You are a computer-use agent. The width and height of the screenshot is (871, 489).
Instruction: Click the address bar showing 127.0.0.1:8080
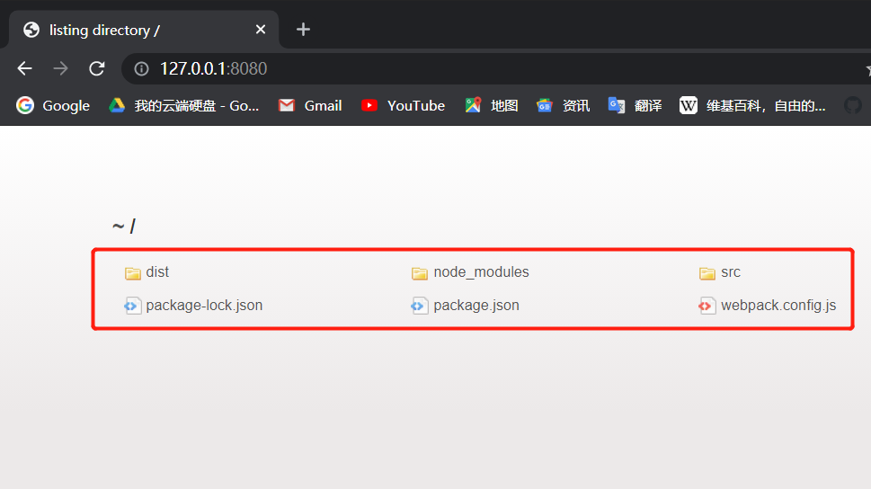(x=494, y=68)
